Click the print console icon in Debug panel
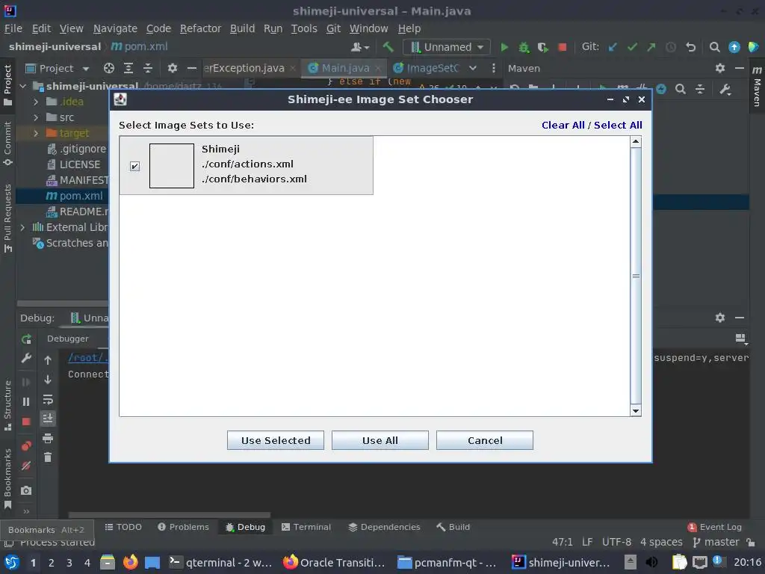765x574 pixels. (x=48, y=438)
